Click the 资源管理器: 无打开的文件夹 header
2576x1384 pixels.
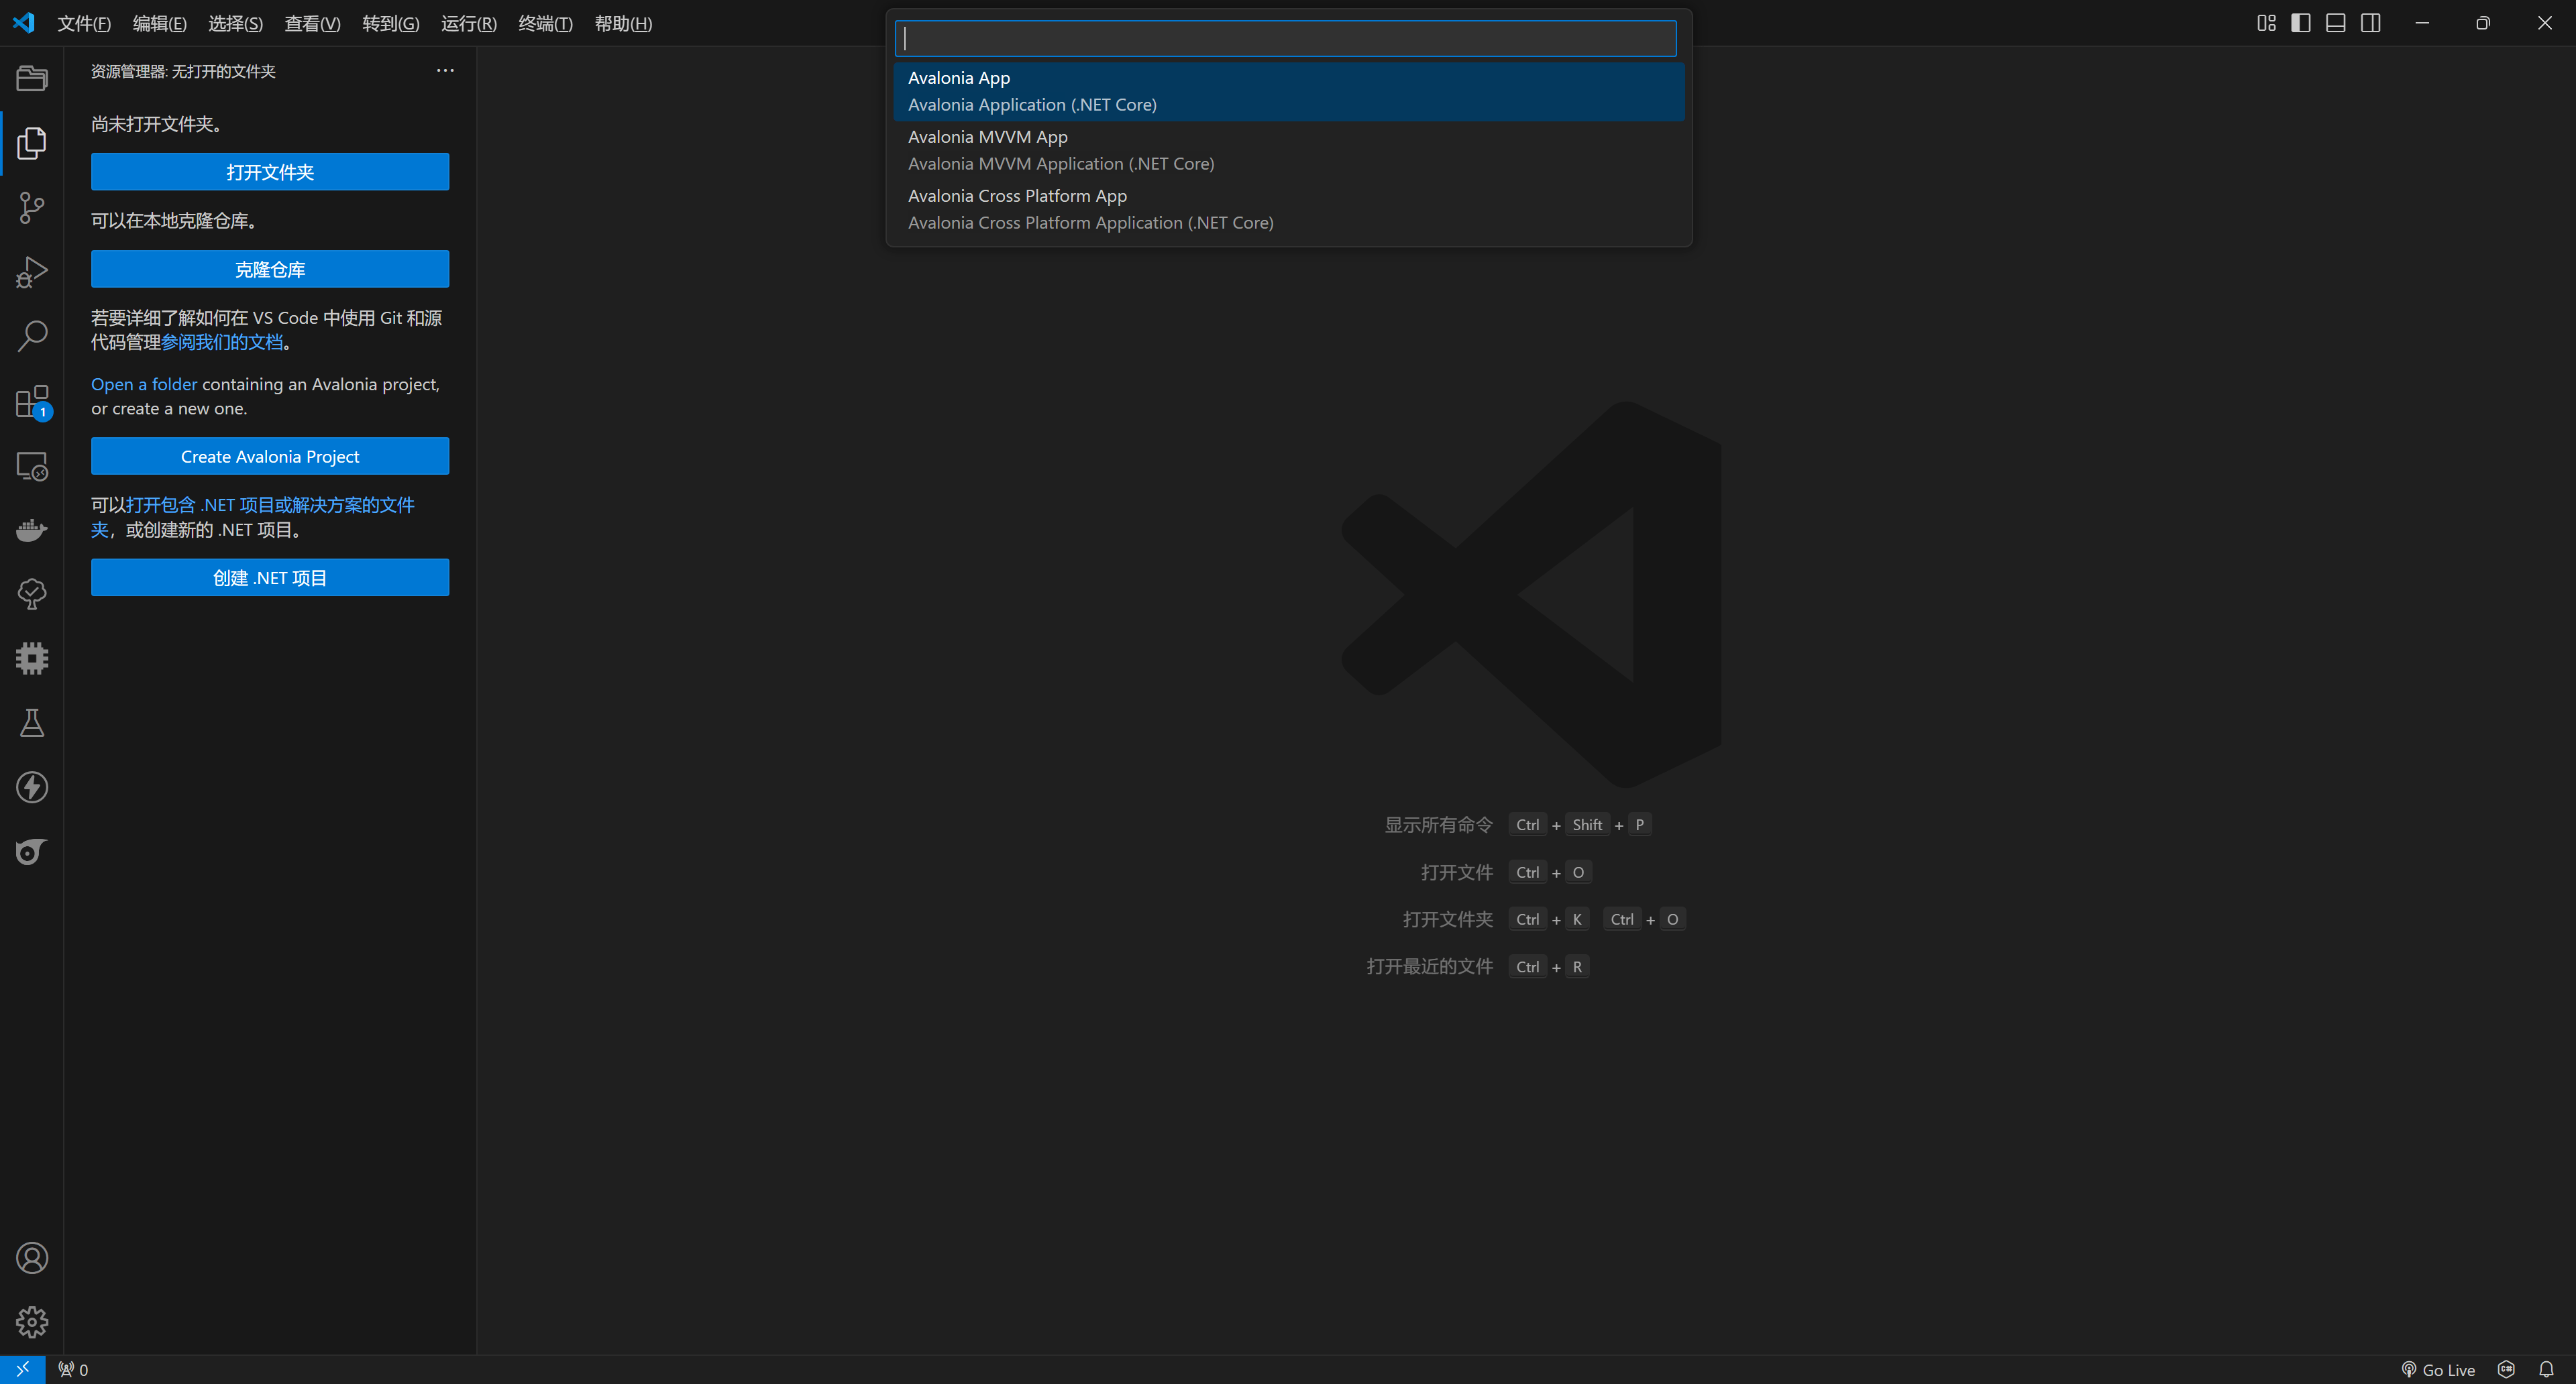183,71
